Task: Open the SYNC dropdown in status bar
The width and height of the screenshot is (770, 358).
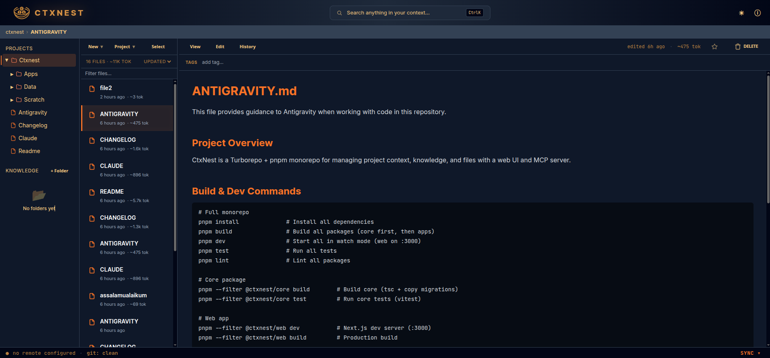Action: pos(750,353)
